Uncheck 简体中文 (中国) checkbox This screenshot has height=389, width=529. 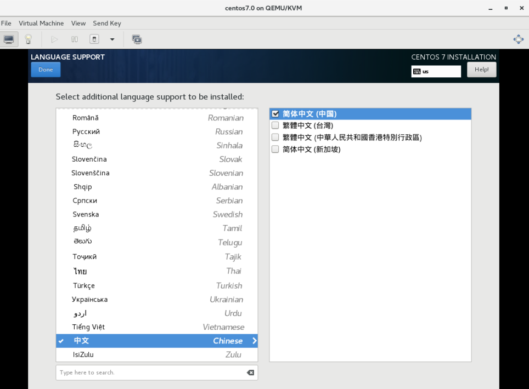pos(275,114)
